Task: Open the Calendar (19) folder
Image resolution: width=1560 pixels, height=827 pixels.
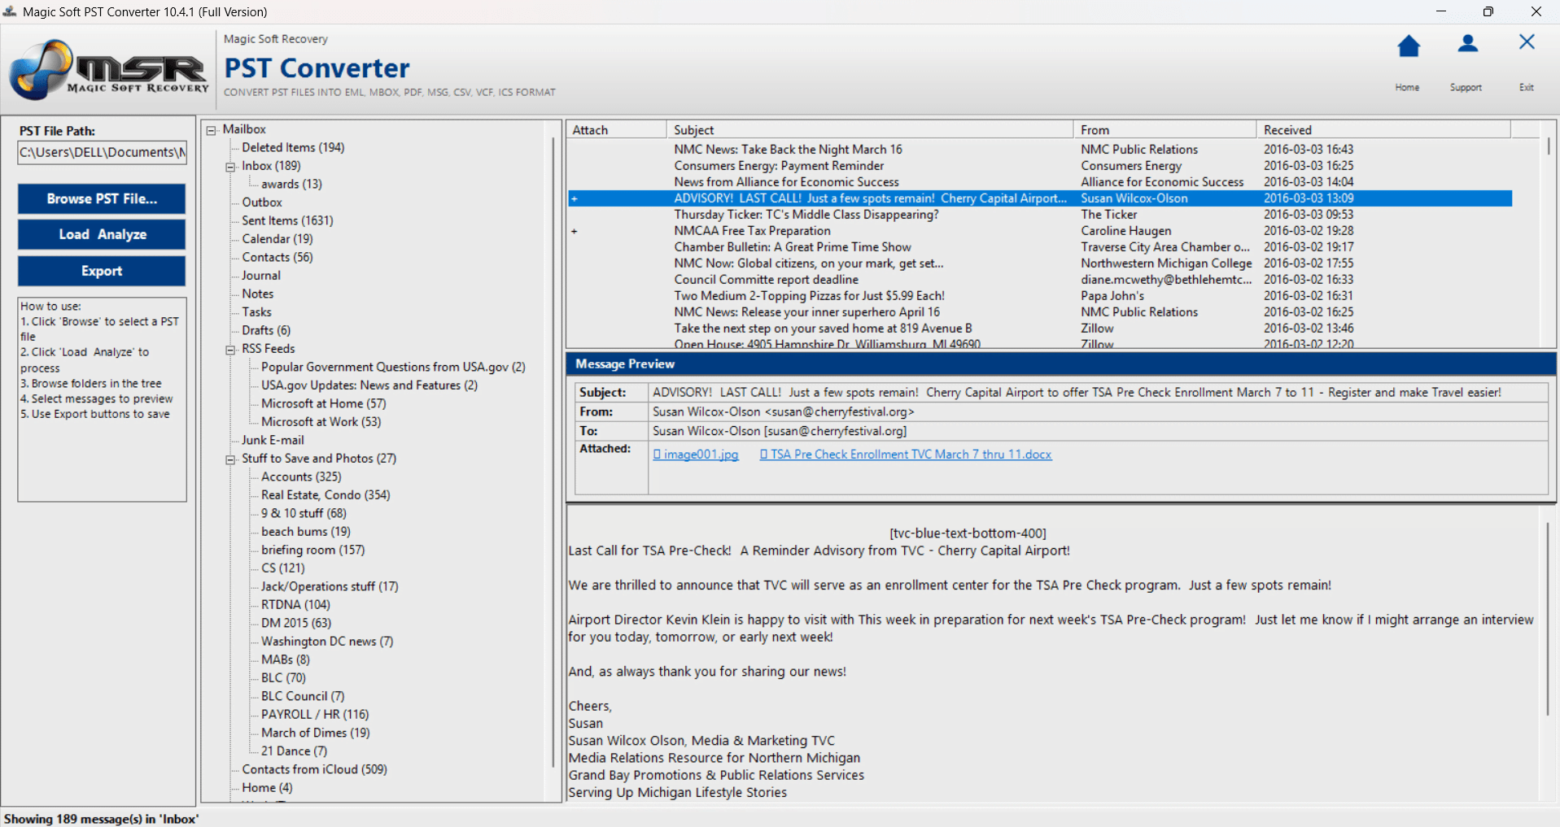Action: pyautogui.click(x=277, y=239)
